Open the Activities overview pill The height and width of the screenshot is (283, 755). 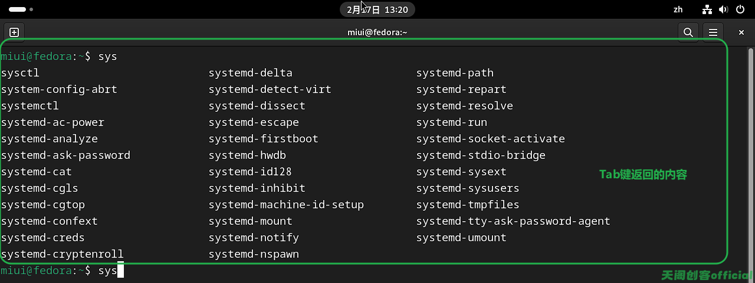point(21,9)
